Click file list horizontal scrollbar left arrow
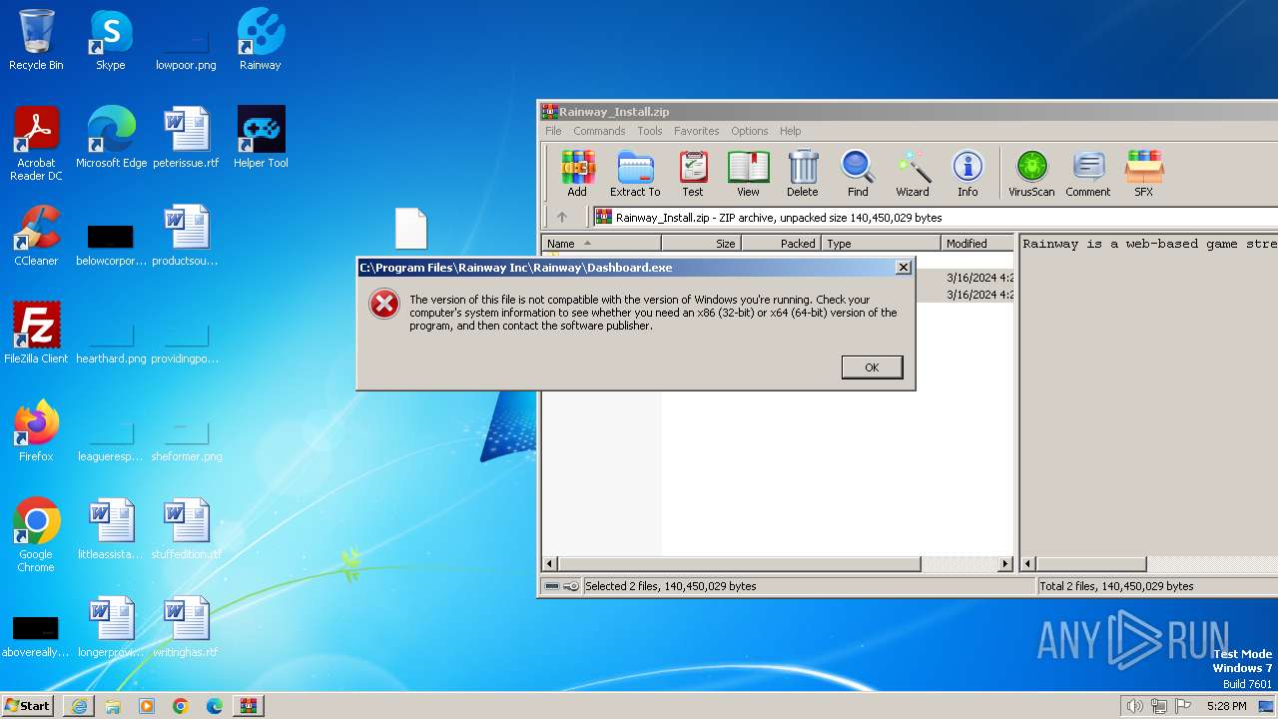This screenshot has height=719, width=1278. 549,564
